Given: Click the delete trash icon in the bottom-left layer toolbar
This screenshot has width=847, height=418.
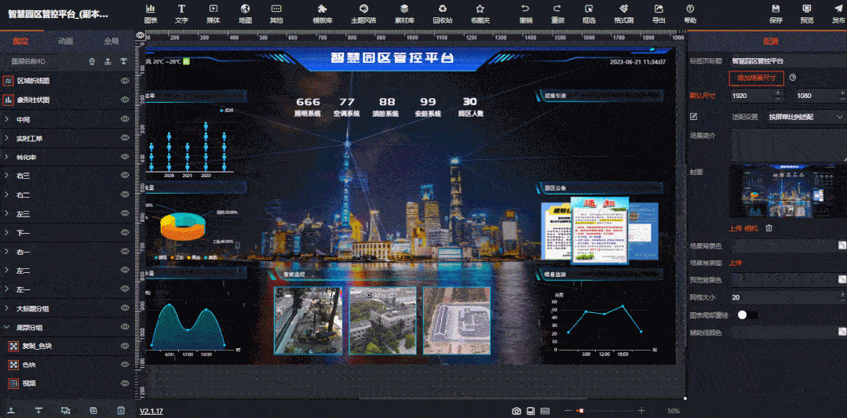Looking at the screenshot, I should coord(121,410).
